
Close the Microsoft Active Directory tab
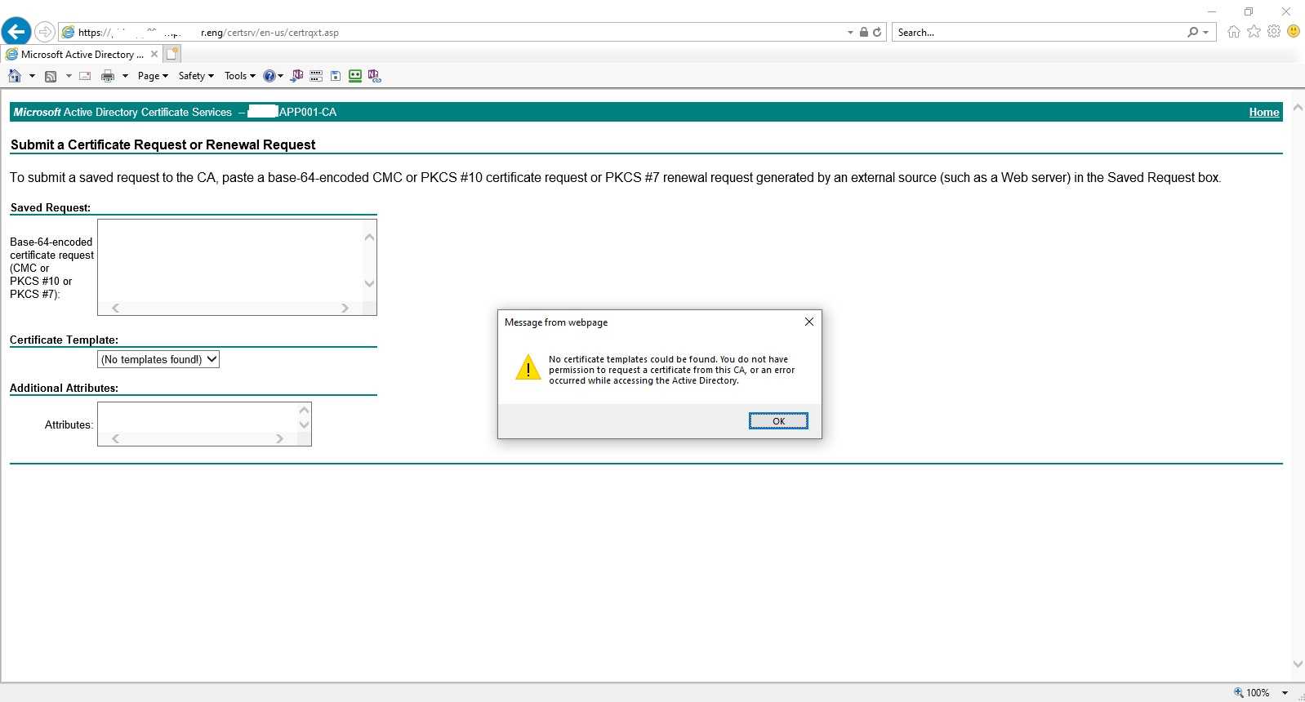tap(154, 55)
